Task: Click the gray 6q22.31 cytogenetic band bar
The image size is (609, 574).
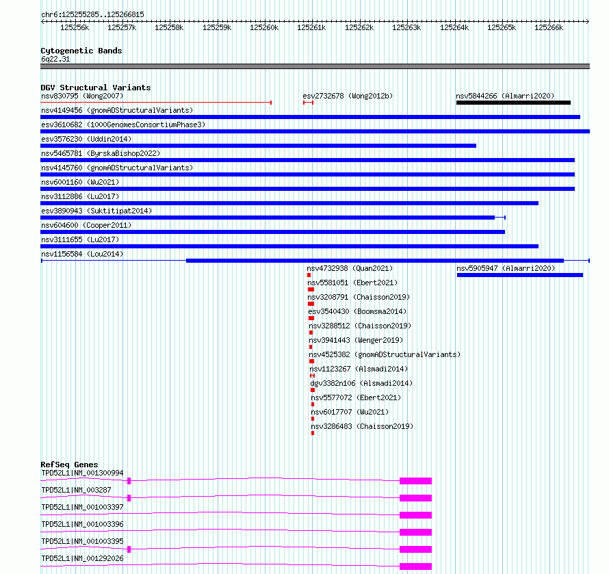Action: pyautogui.click(x=315, y=66)
